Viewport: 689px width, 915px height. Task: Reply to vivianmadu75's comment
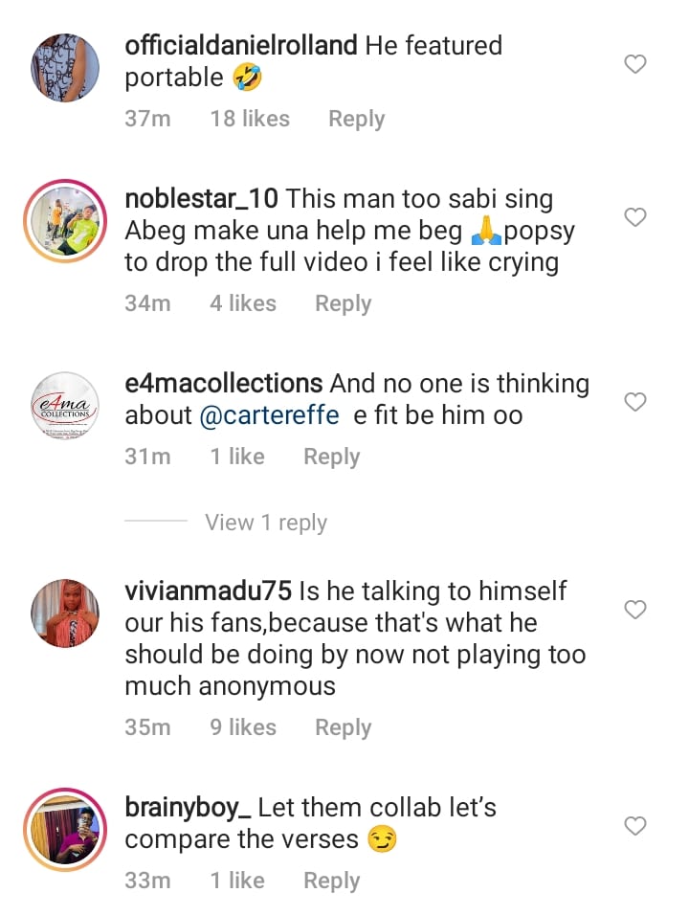point(343,727)
